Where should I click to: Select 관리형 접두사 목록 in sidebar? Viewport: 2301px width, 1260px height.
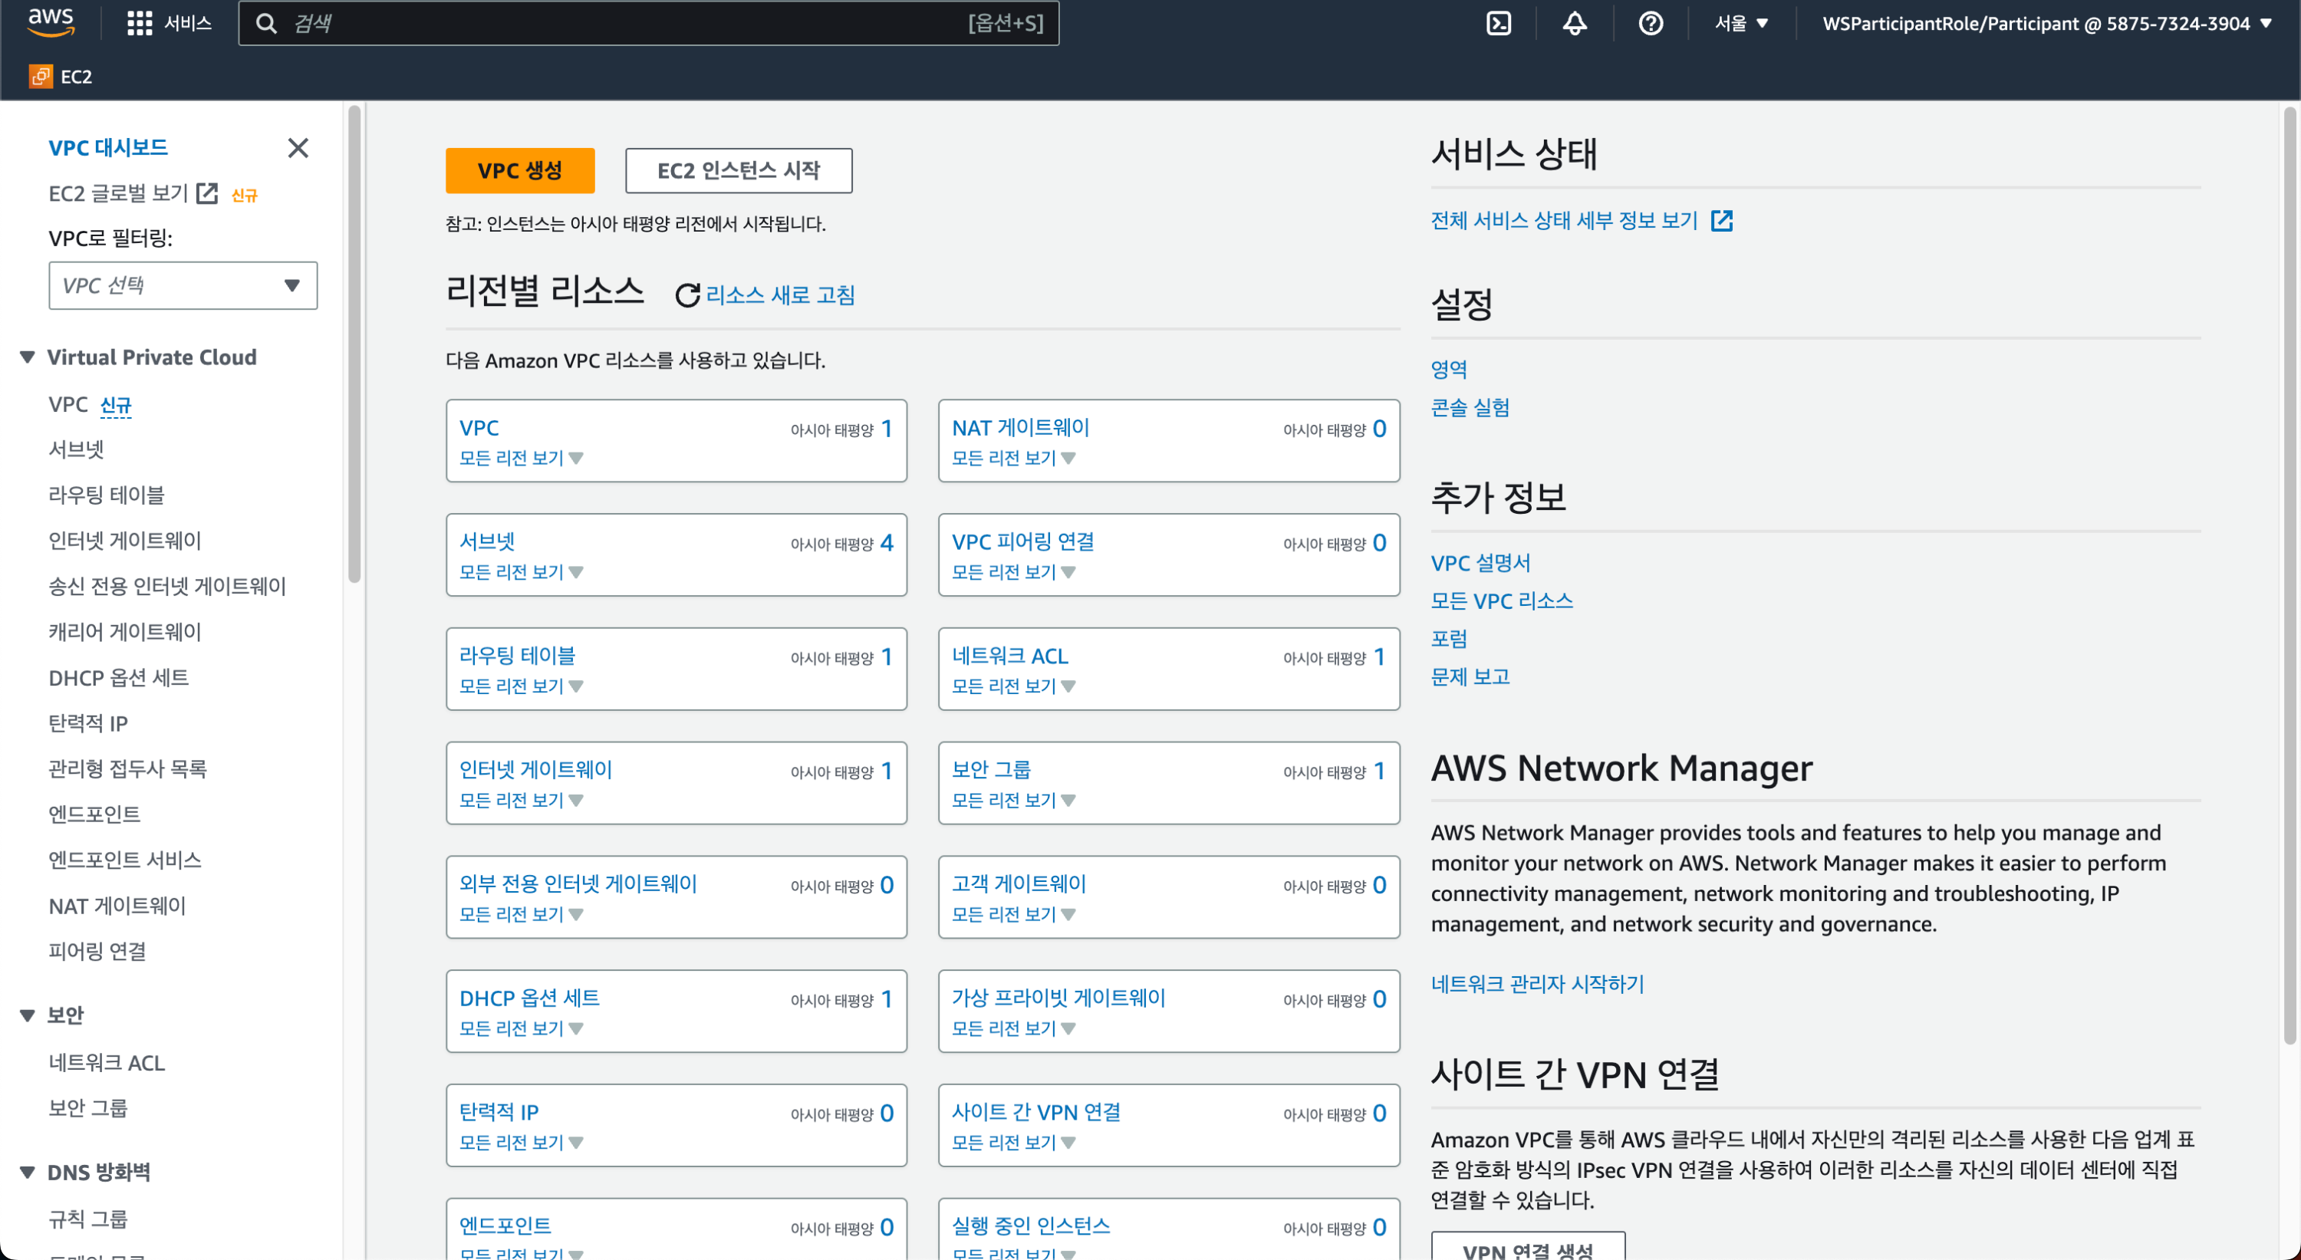click(x=128, y=770)
